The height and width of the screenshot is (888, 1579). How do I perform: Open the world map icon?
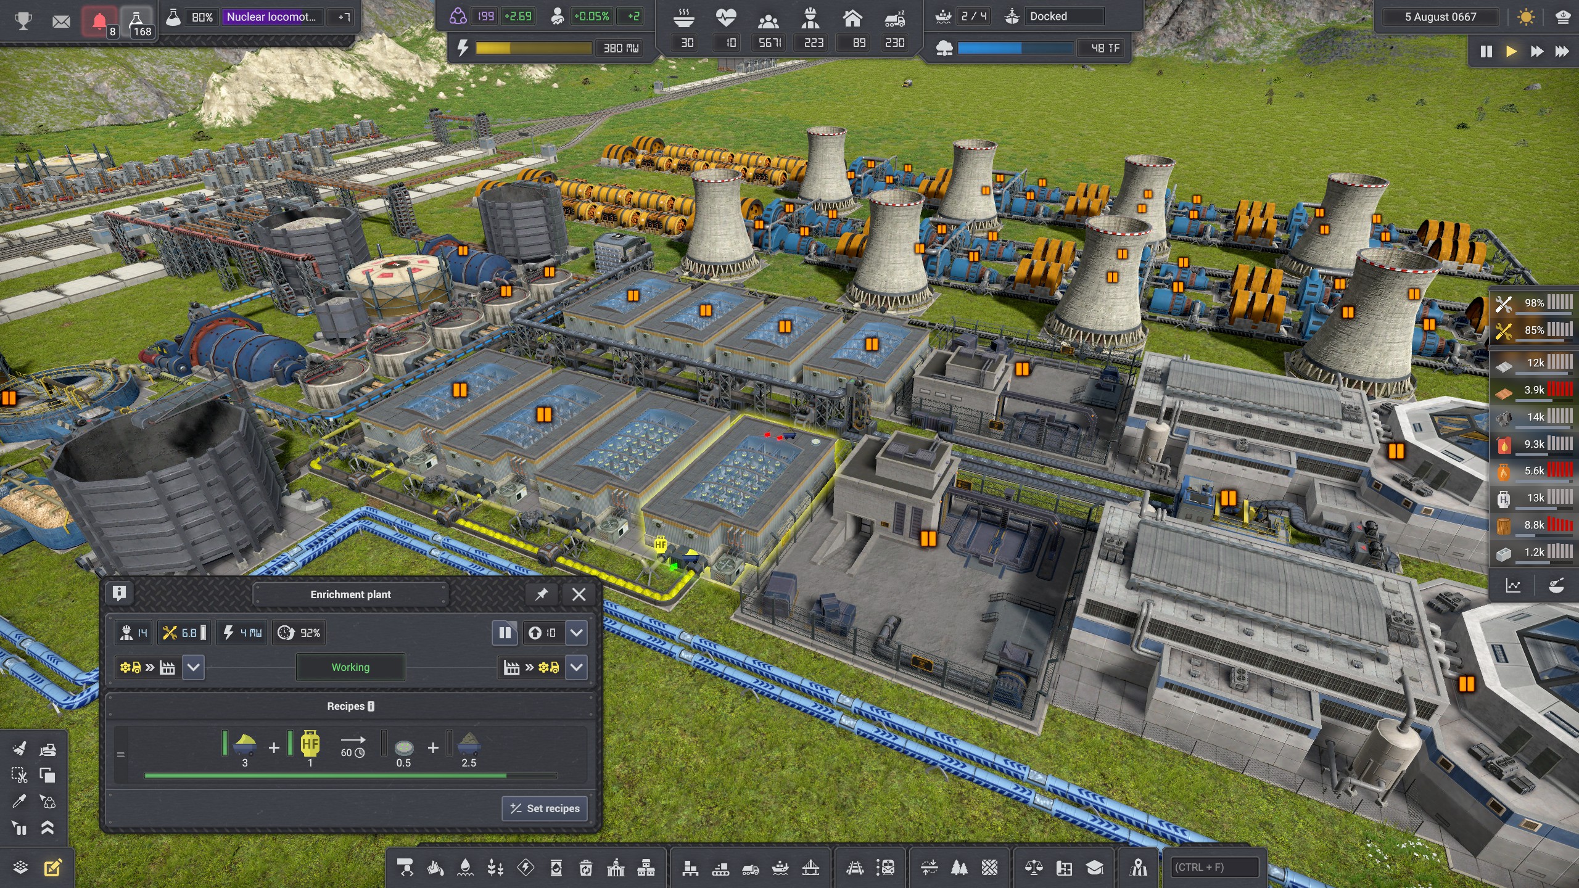tap(1139, 868)
